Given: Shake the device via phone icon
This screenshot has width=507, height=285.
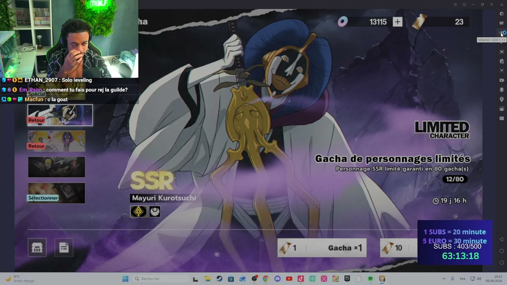Looking at the screenshot, I should (501, 90).
